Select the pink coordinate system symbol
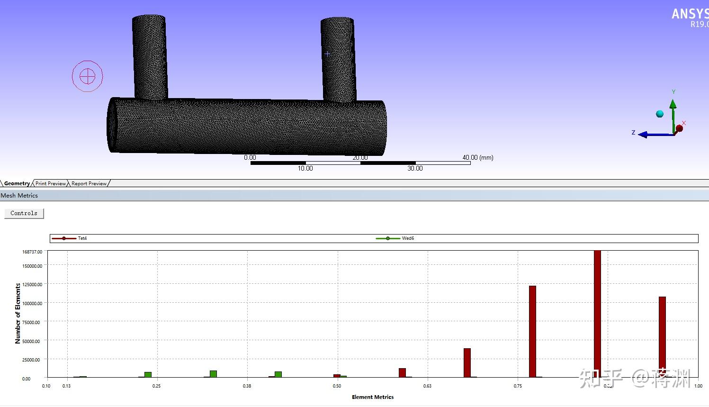The image size is (709, 407). tap(87, 75)
